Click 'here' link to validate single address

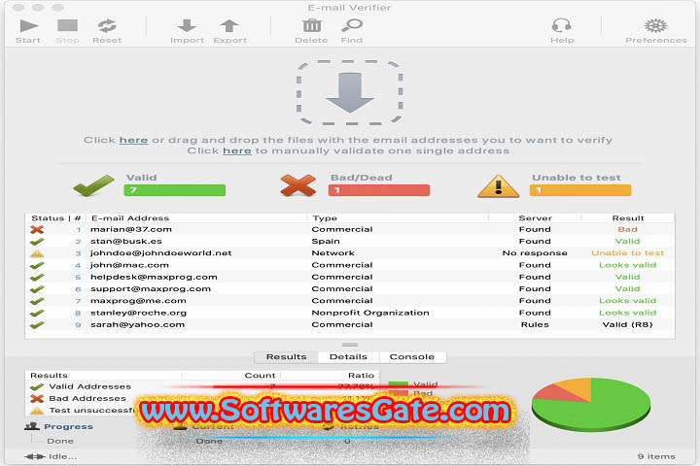pos(237,150)
